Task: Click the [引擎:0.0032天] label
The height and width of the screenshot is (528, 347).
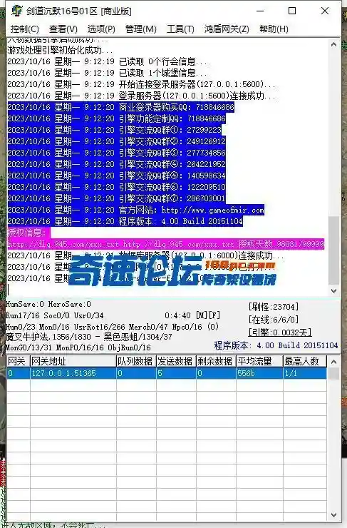Action: tap(280, 332)
